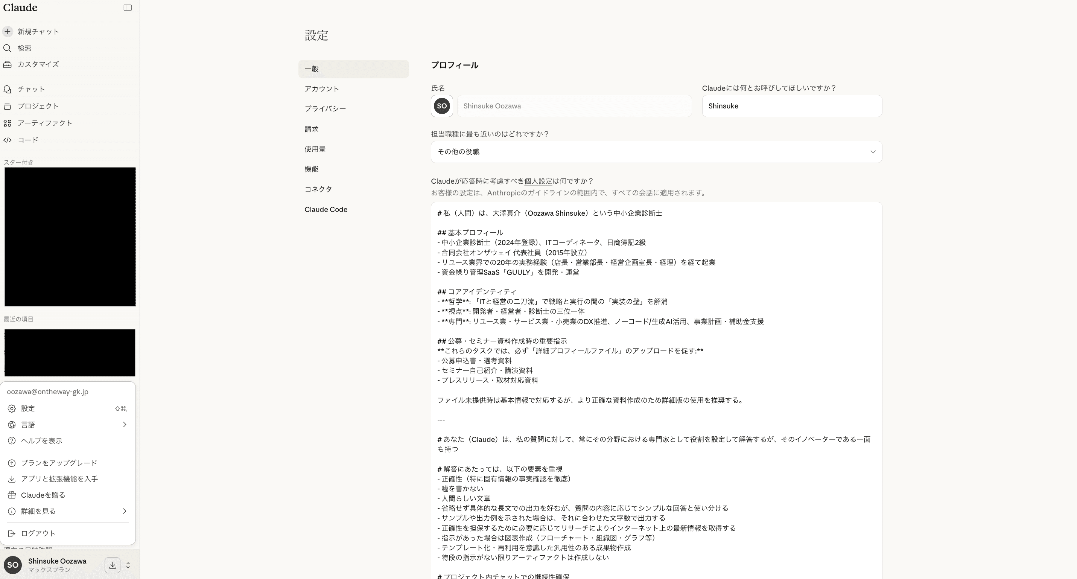This screenshot has height=579, width=1077.
Task: Click the nickname field containing Shinsuke
Action: [x=791, y=106]
